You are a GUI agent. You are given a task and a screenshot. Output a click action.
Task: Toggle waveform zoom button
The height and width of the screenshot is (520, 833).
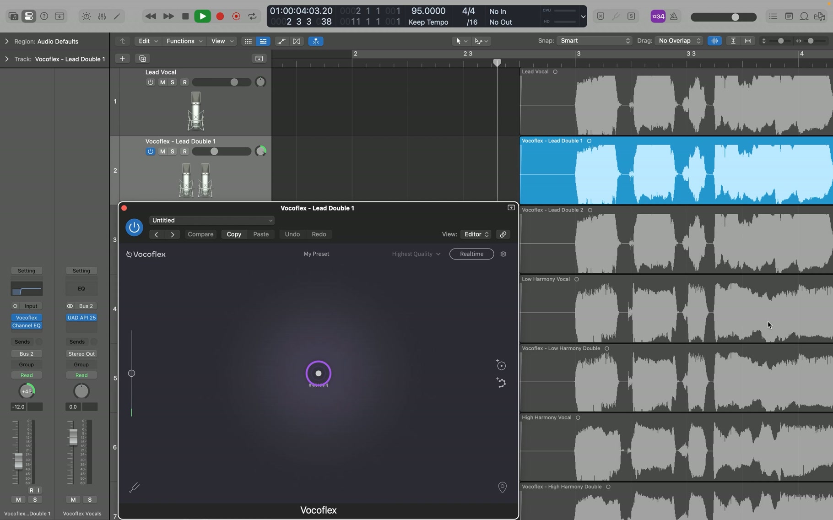tap(714, 41)
